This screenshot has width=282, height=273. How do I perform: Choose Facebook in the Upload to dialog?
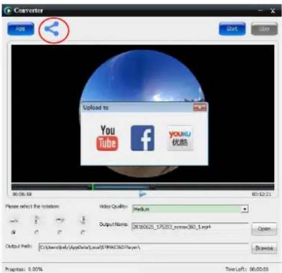(143, 138)
